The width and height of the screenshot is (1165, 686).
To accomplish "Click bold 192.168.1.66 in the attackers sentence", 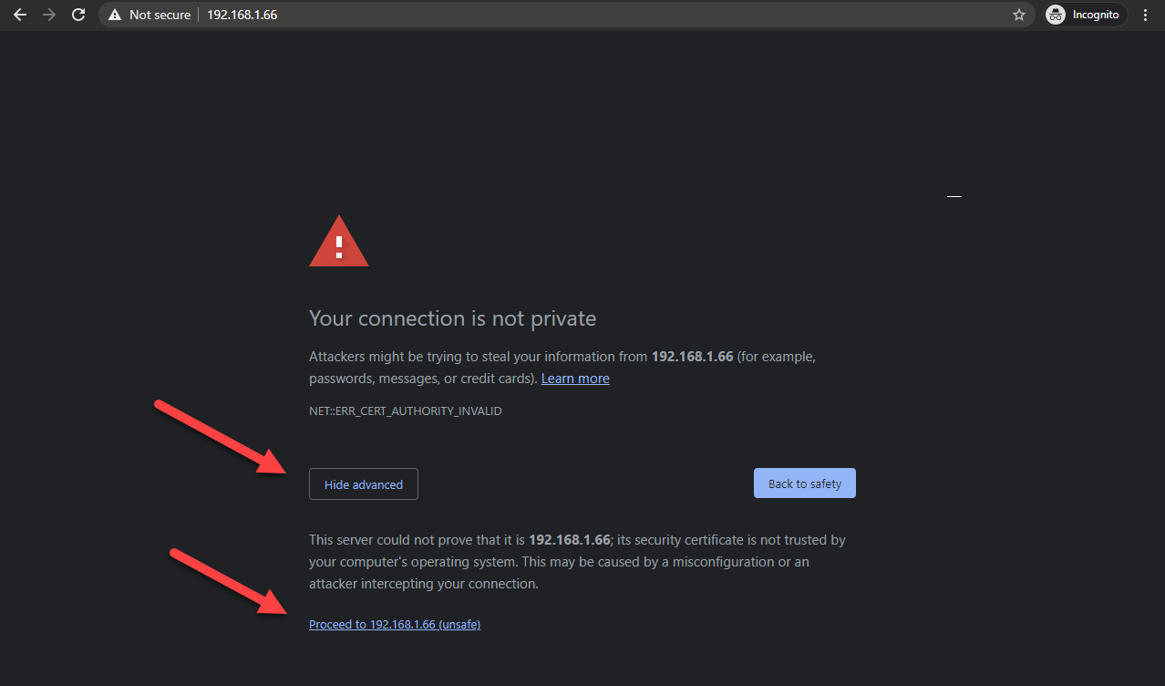I will (692, 357).
